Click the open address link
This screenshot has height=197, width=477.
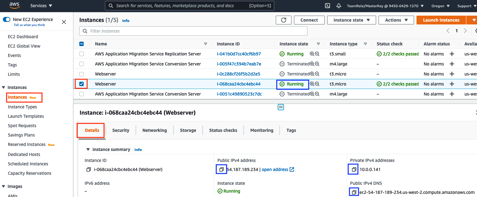278,169
